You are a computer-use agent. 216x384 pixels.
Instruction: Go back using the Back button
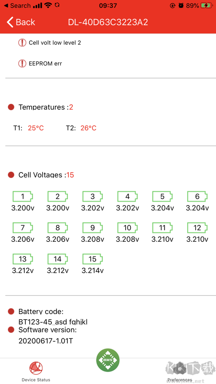click(21, 22)
